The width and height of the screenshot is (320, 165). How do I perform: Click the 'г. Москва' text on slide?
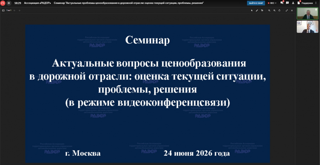(x=83, y=153)
